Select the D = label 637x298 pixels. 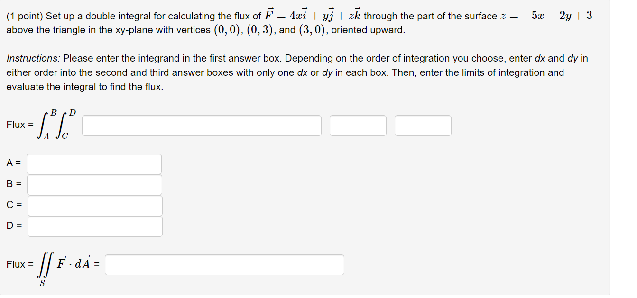click(x=13, y=226)
